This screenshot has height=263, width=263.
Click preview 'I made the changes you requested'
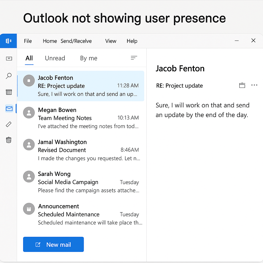pyautogui.click(x=89, y=158)
